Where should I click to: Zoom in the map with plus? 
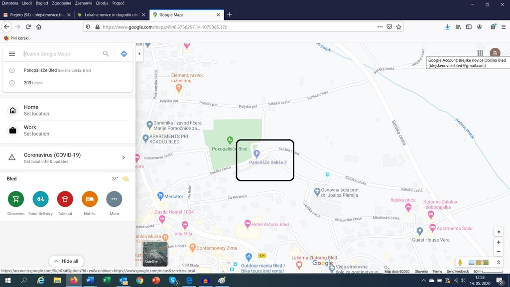click(x=499, y=242)
